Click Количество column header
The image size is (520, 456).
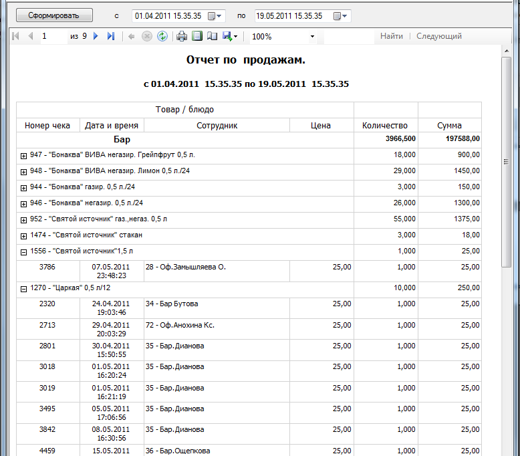click(x=385, y=125)
